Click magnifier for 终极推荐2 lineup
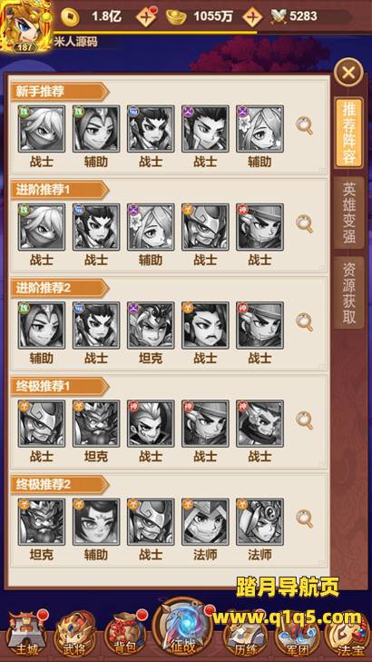372x662 pixels. tap(304, 518)
